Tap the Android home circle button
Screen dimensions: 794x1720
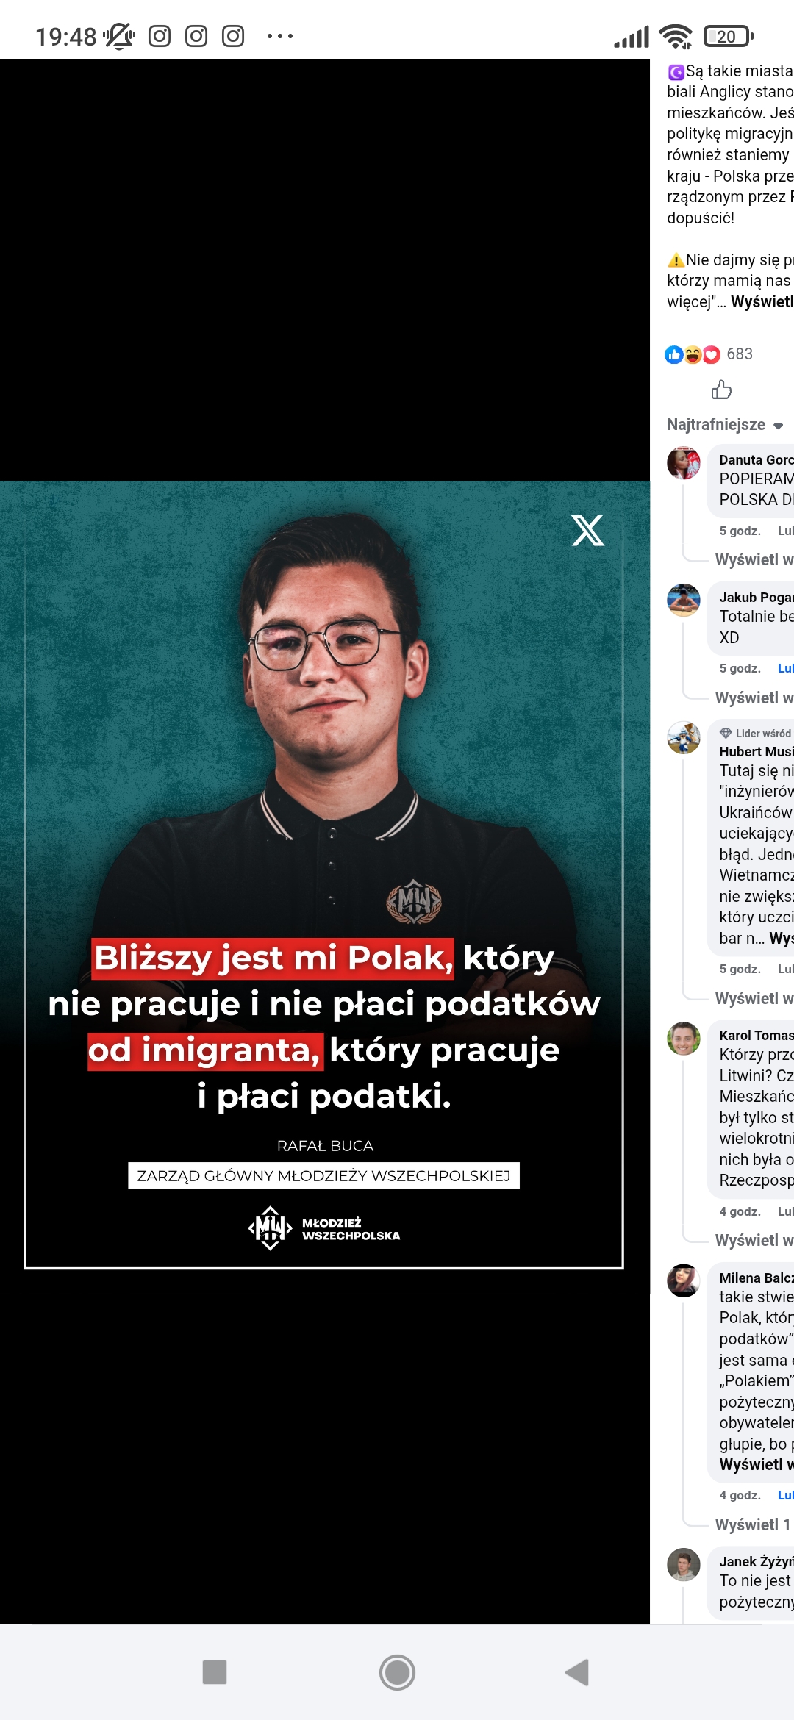397,1672
